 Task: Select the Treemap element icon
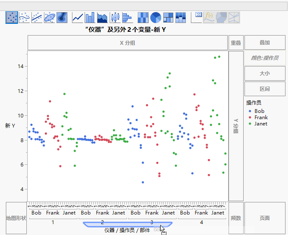coord(168,17)
